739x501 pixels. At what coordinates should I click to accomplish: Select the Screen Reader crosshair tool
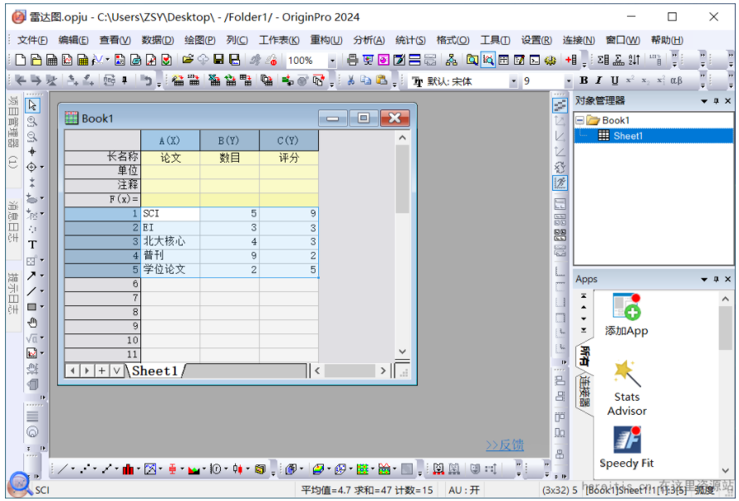tap(32, 152)
